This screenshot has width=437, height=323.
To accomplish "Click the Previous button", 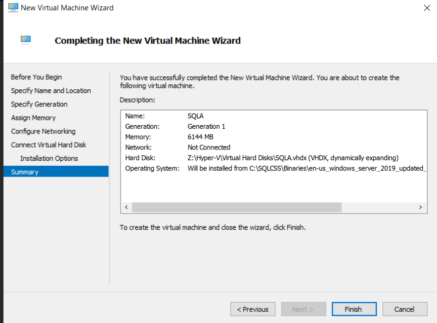I will click(x=253, y=309).
